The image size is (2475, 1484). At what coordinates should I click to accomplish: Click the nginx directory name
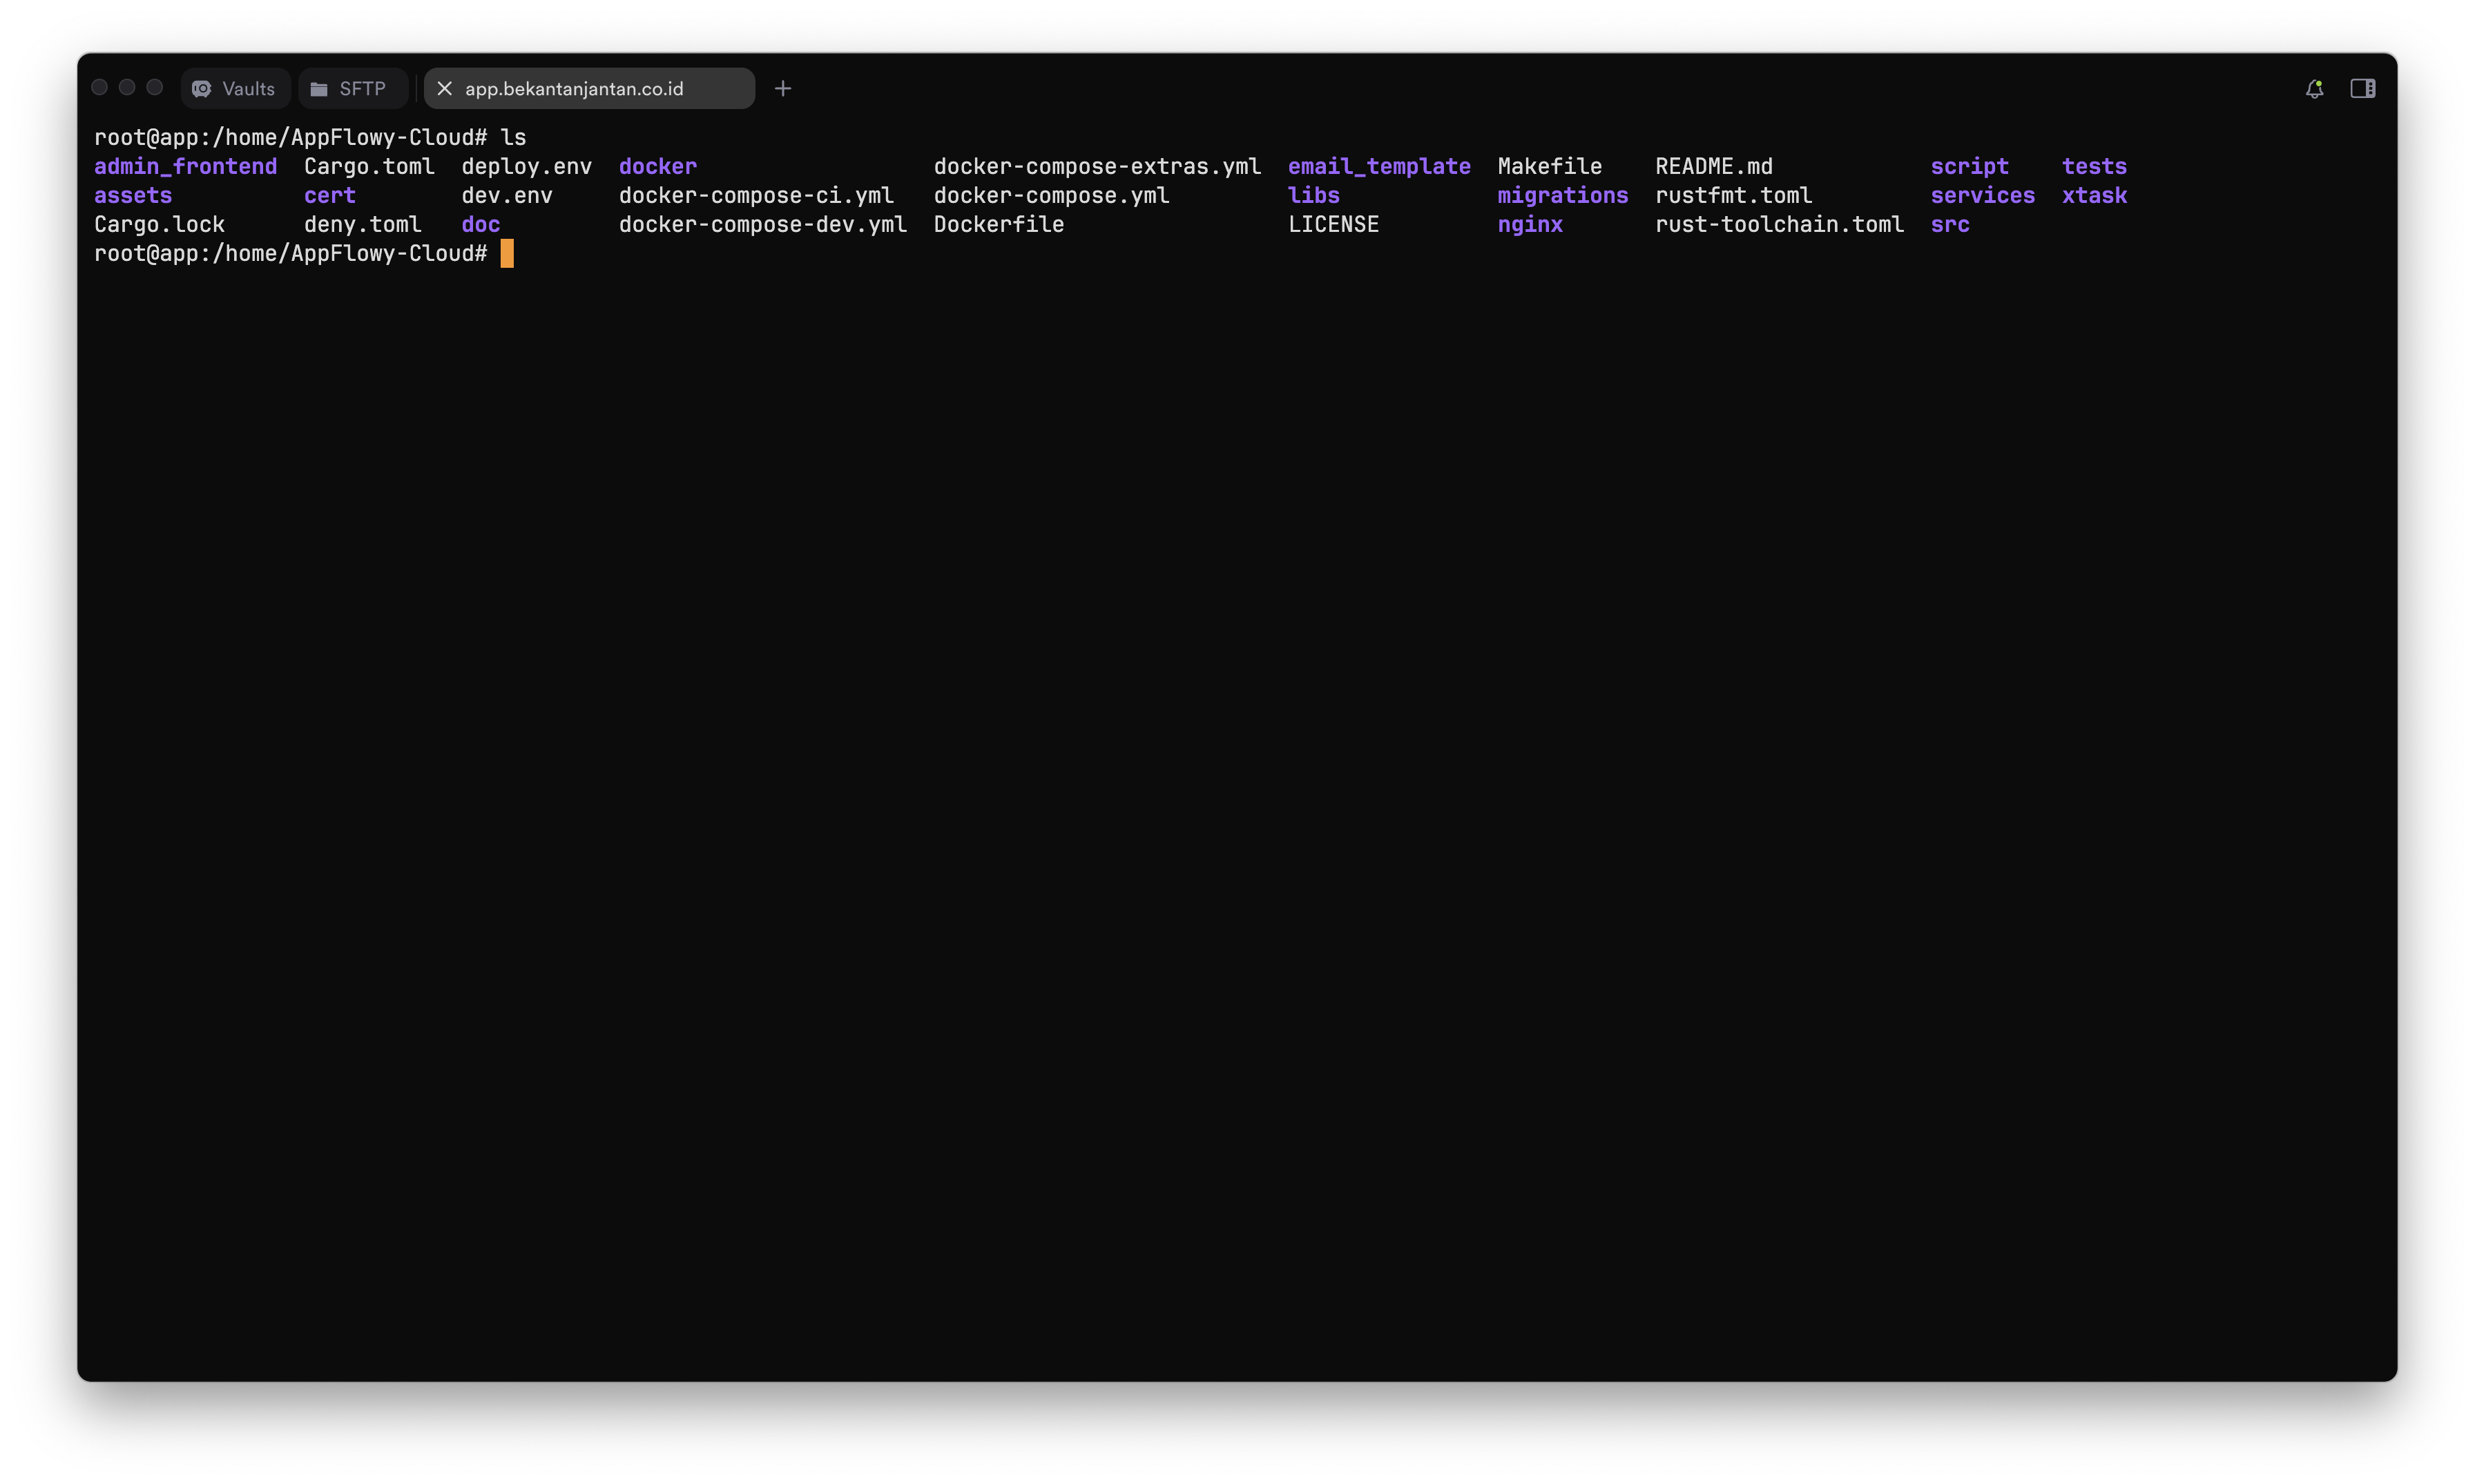(x=1530, y=225)
